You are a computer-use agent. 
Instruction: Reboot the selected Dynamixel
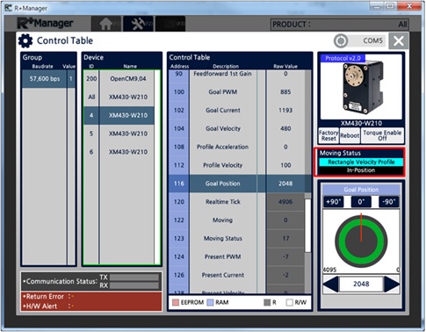(350, 135)
